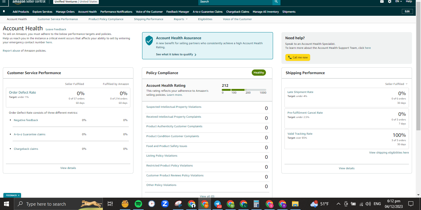Click the weather 51°F widget

pos(320,204)
